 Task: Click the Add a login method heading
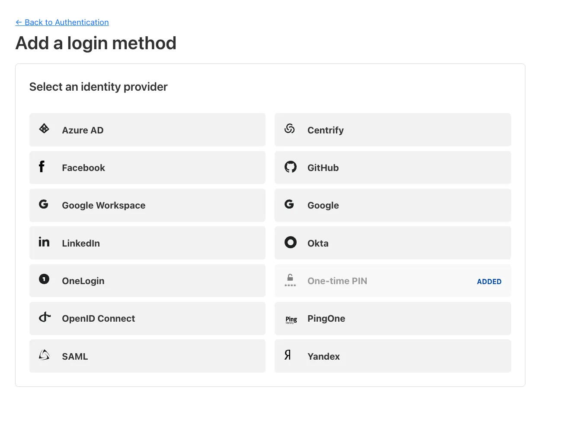click(x=96, y=43)
